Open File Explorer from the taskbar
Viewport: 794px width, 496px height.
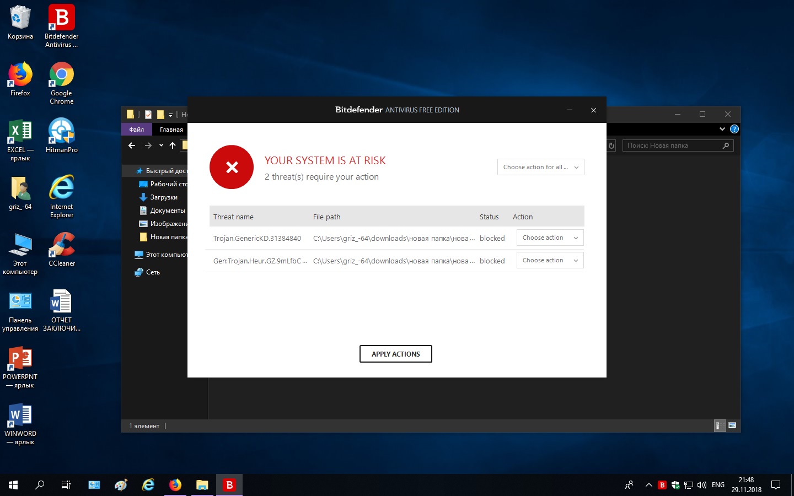tap(202, 485)
